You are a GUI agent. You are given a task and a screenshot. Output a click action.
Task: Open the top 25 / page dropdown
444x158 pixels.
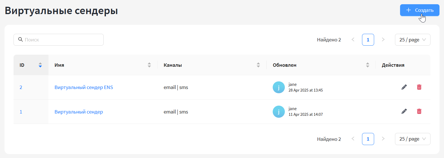(x=412, y=40)
